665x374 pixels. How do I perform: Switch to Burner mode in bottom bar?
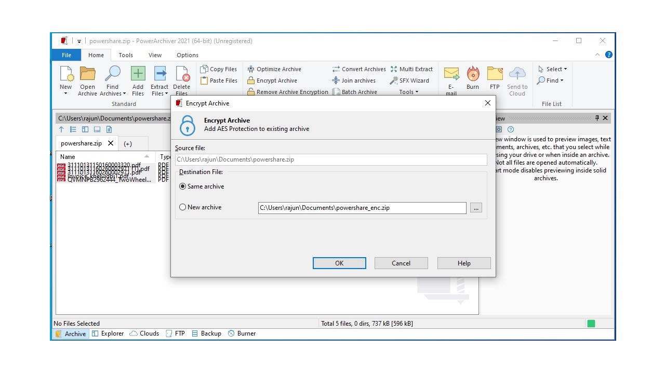[242, 334]
